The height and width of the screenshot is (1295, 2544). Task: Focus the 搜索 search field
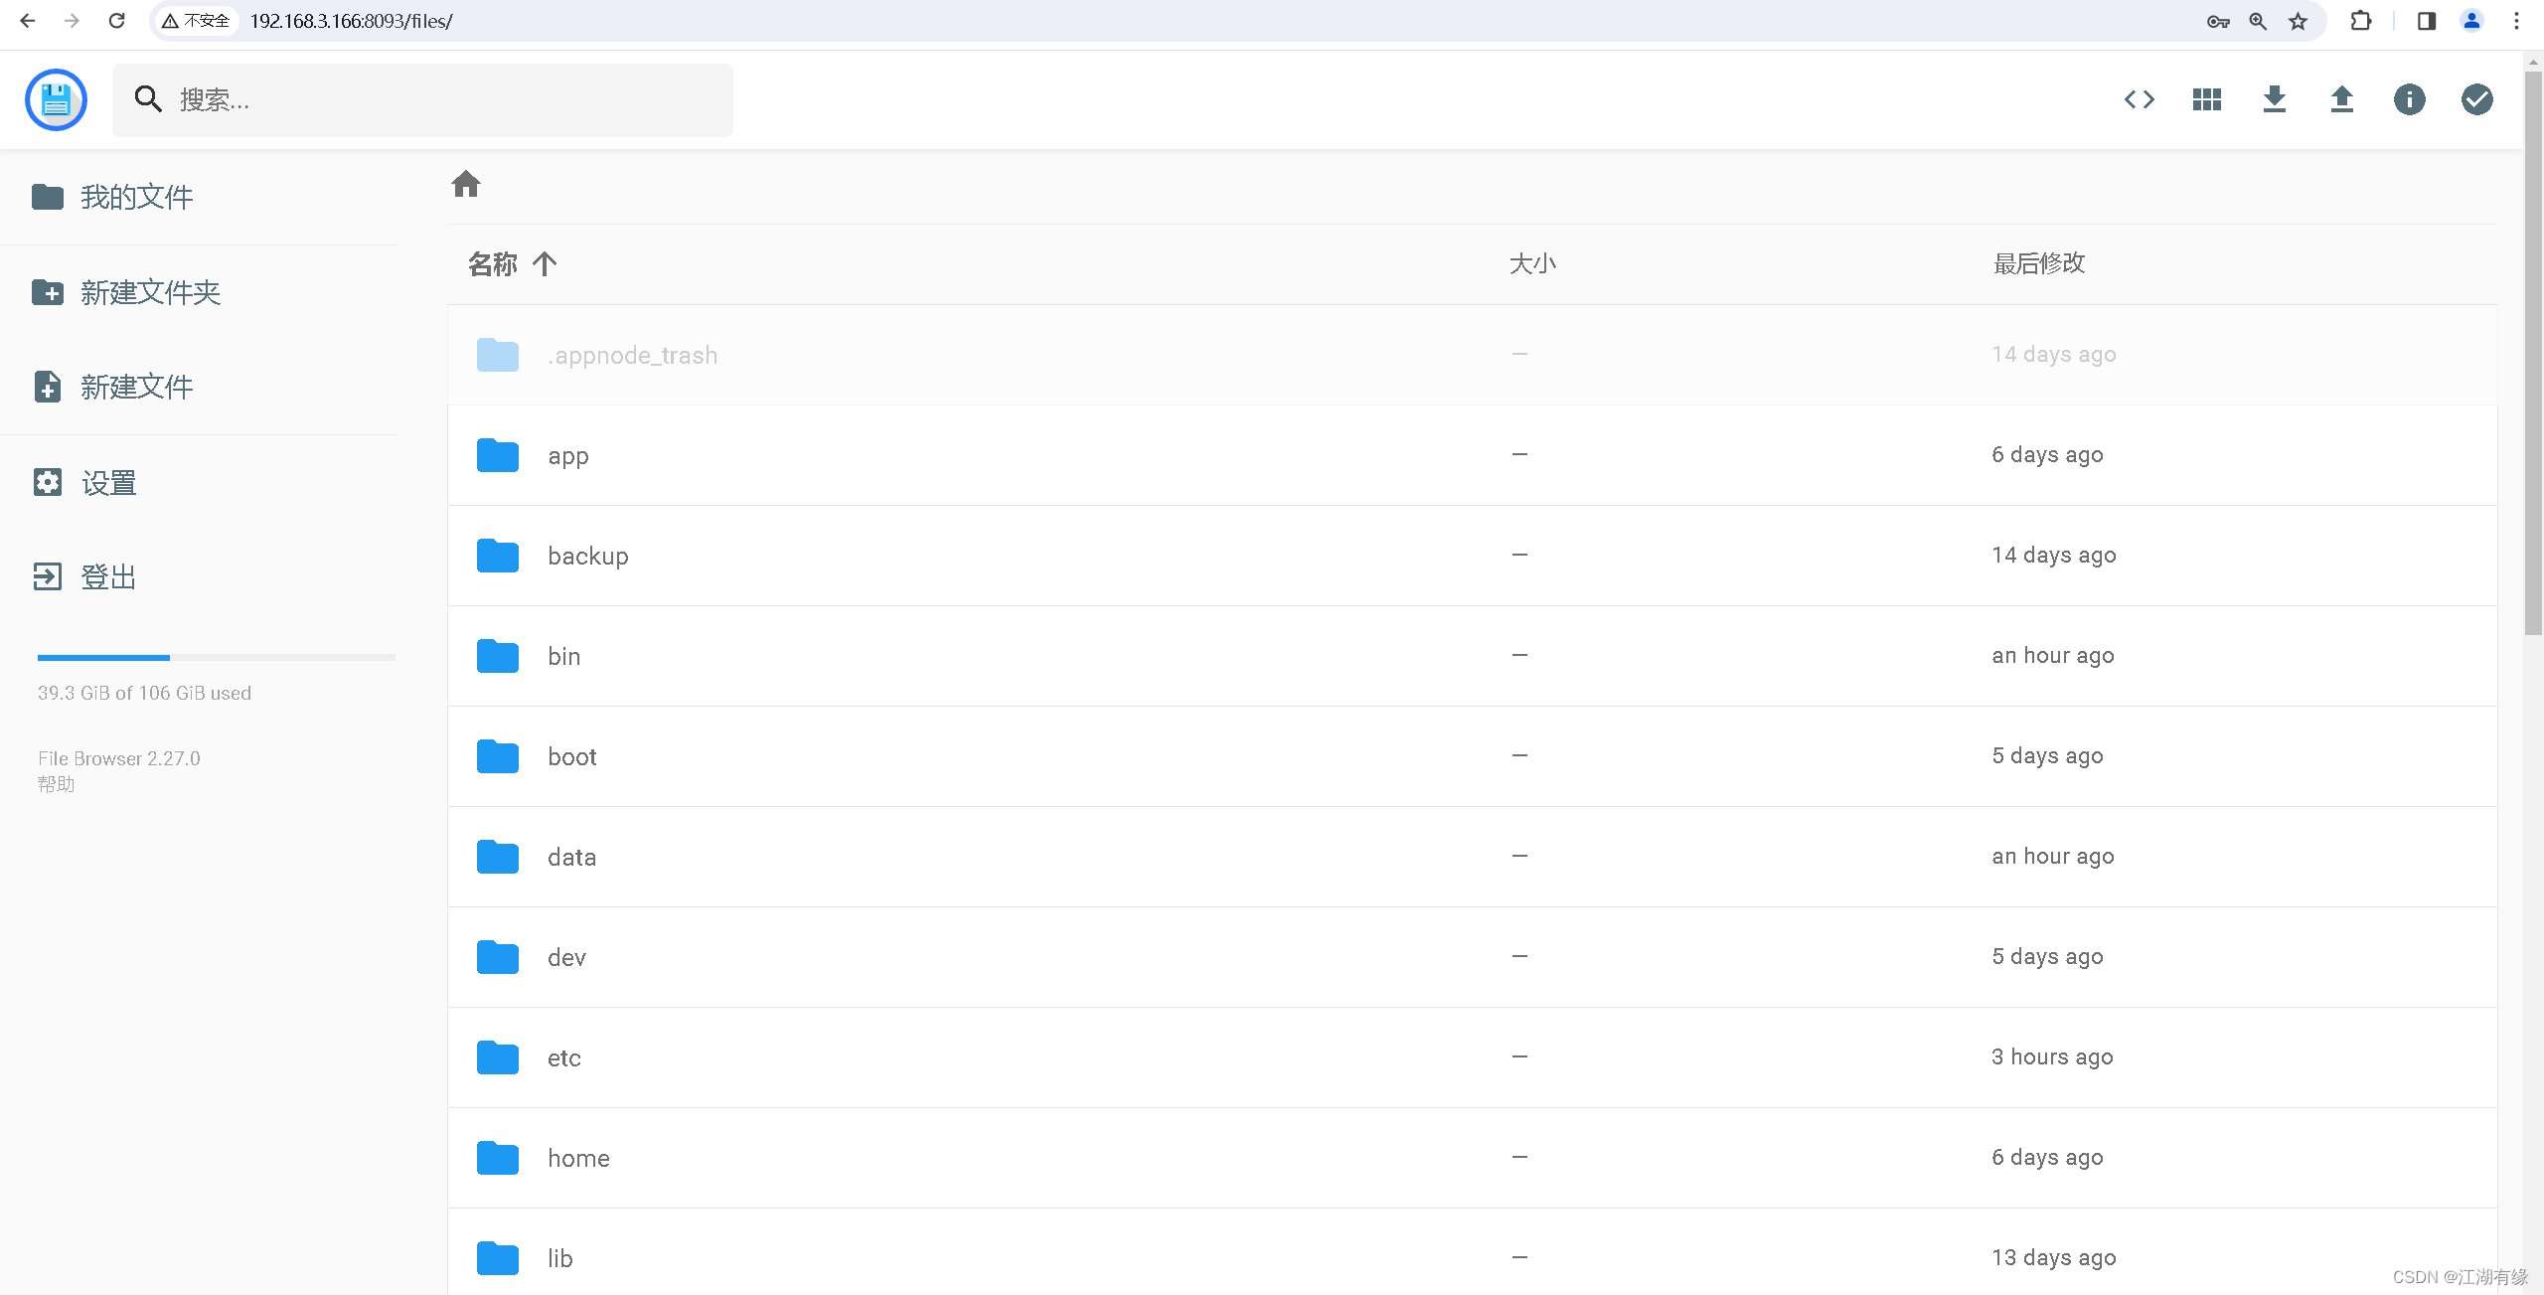(x=422, y=99)
